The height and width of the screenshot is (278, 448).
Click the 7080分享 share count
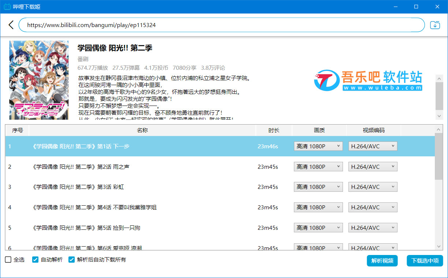[x=184, y=68]
